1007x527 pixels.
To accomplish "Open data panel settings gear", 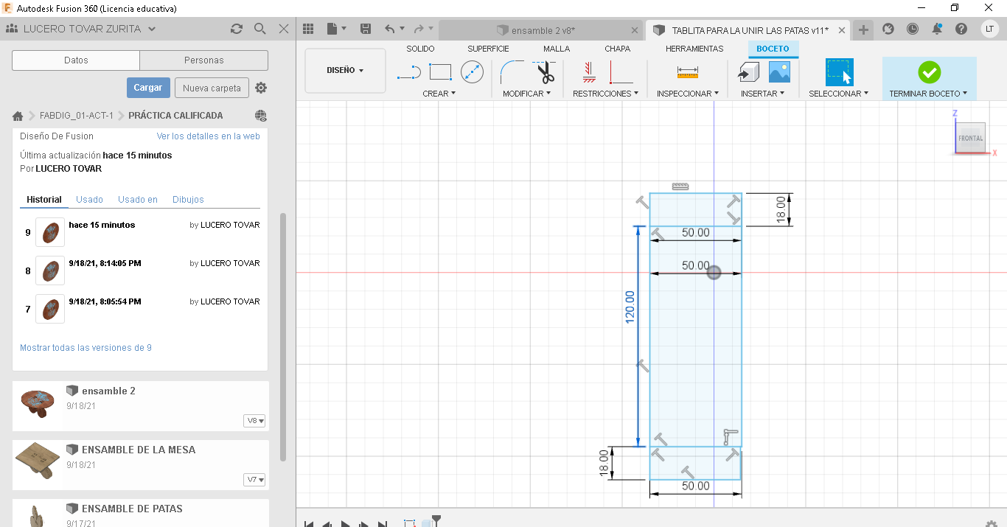I will pyautogui.click(x=261, y=88).
